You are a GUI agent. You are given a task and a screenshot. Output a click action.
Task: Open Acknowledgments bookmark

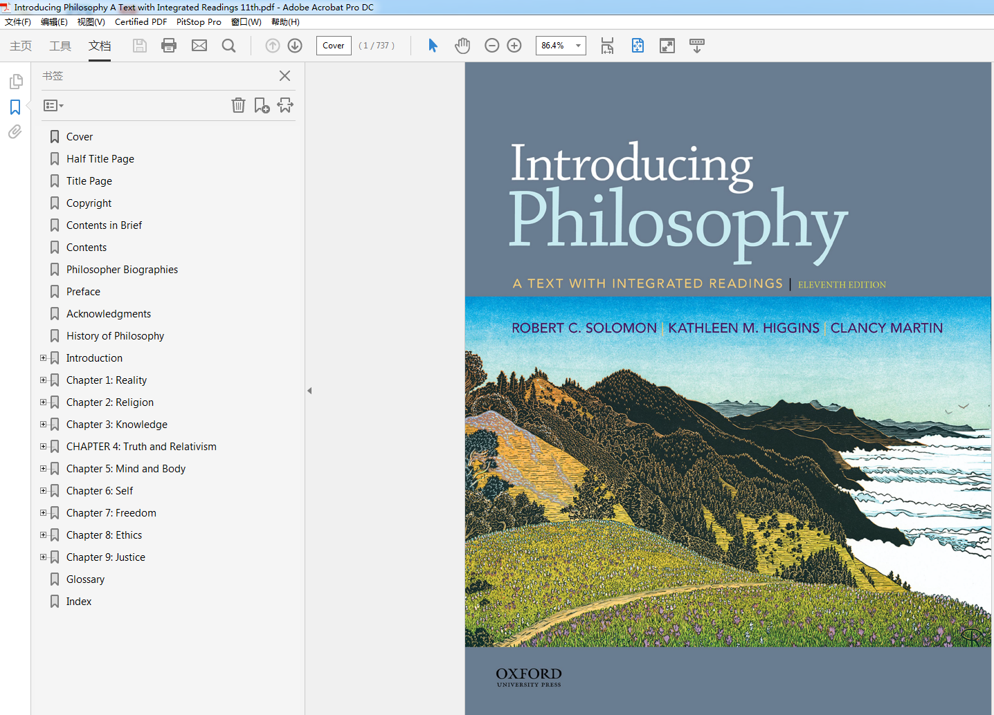click(x=109, y=314)
